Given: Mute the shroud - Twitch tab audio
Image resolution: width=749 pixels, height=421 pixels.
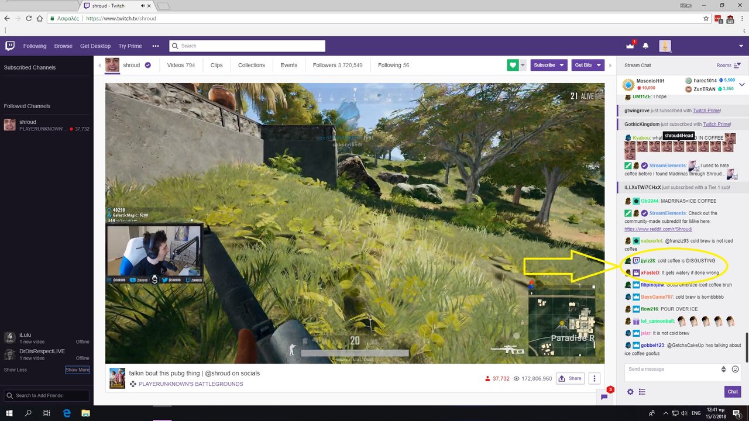Looking at the screenshot, I should click(x=144, y=6).
